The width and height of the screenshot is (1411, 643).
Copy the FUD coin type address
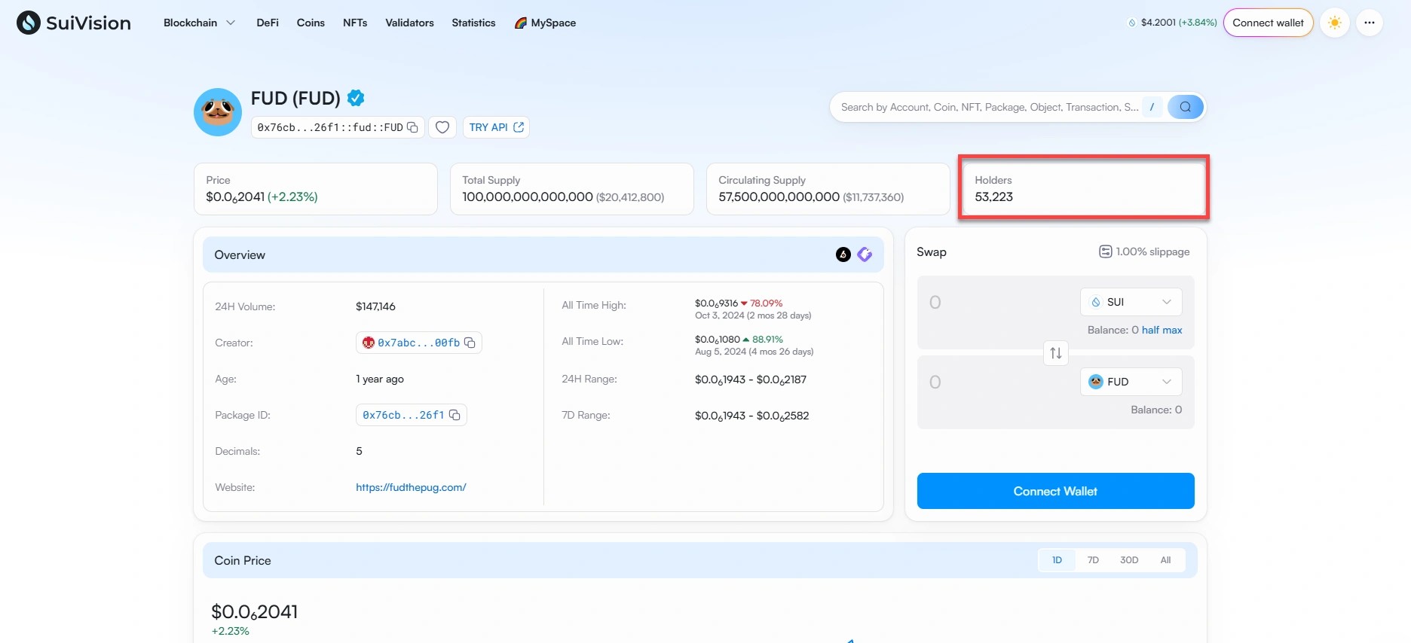point(412,127)
